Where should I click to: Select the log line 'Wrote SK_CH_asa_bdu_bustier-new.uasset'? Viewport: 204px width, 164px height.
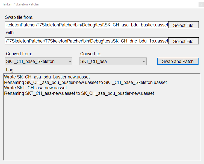pos(47,77)
